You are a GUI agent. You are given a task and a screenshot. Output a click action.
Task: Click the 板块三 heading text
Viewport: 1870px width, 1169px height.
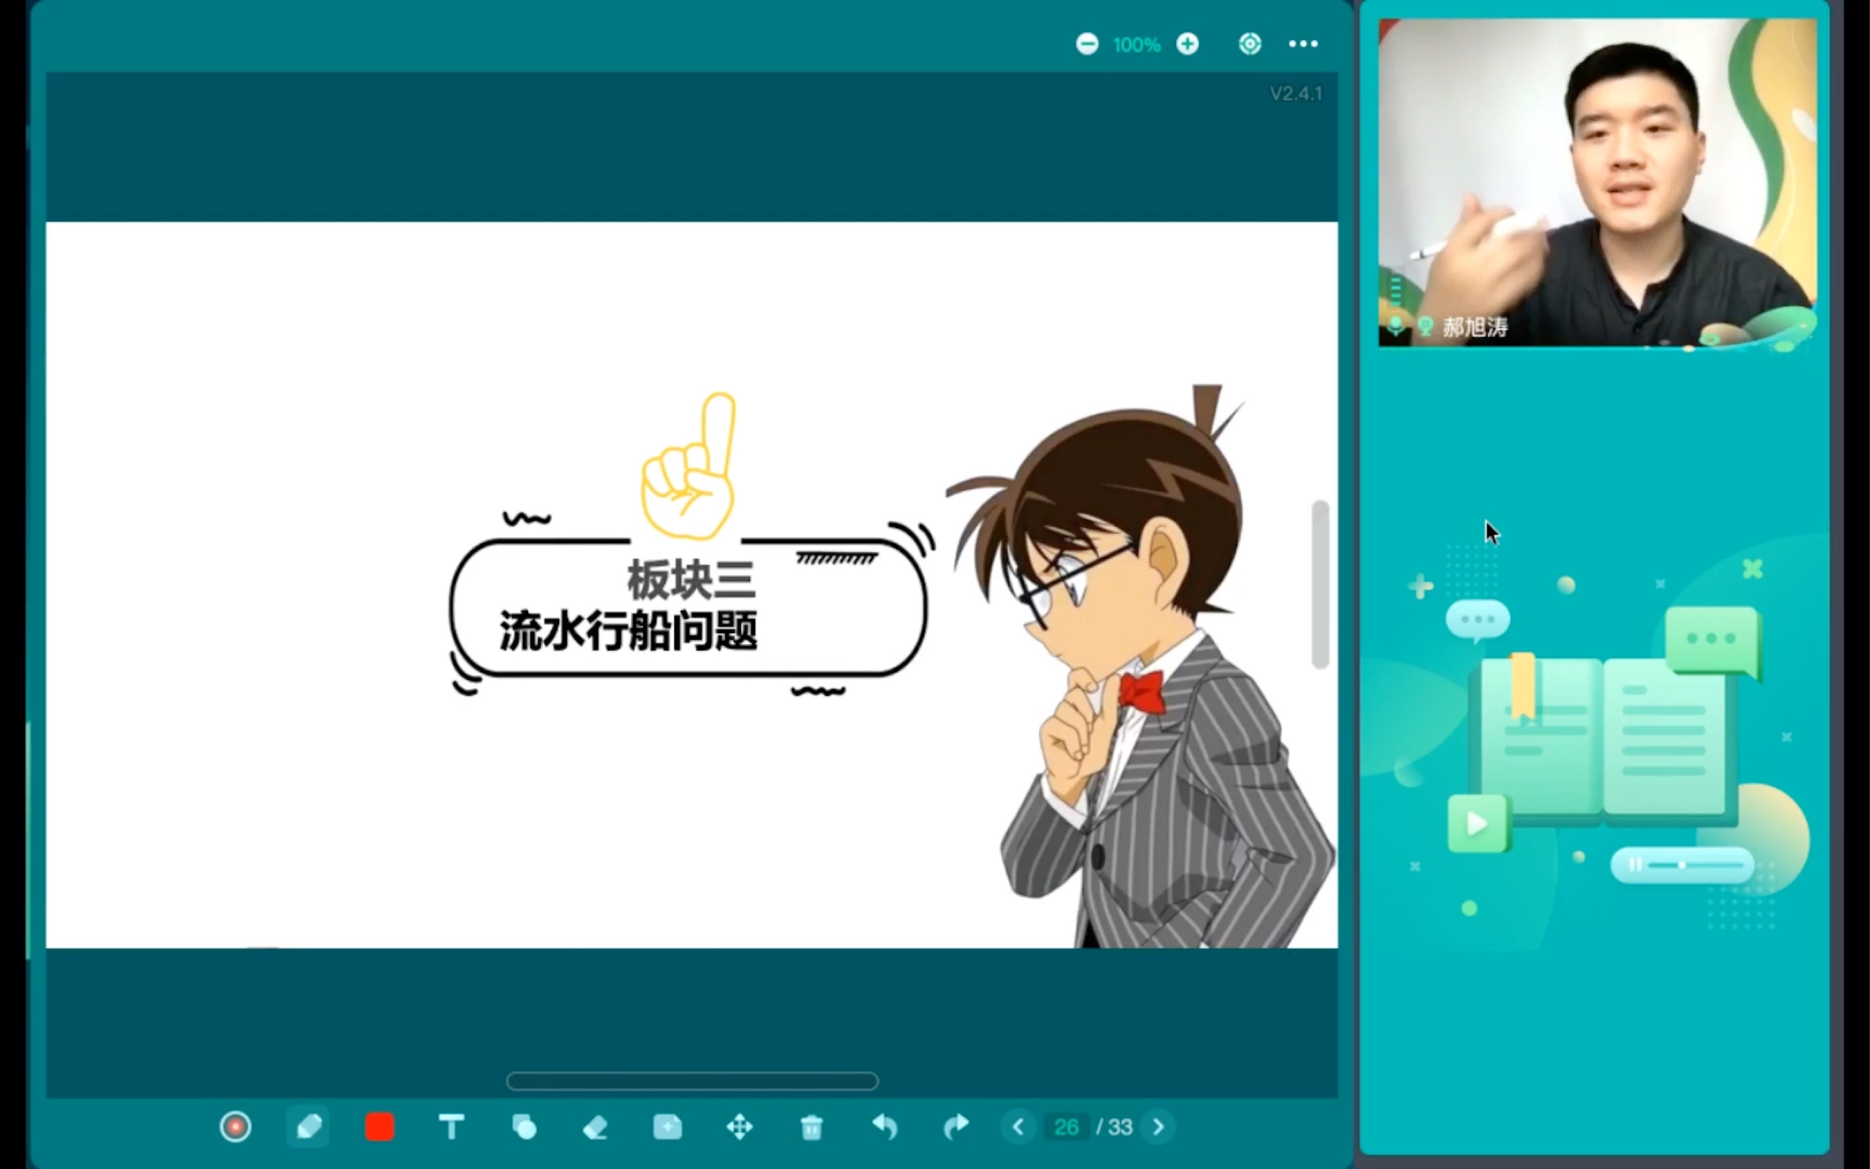pyautogui.click(x=691, y=580)
